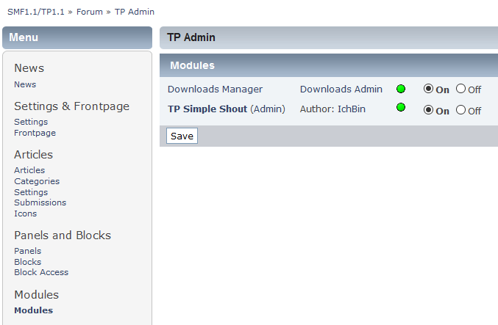Click TP Admin breadcrumb link
This screenshot has width=498, height=325.
point(135,12)
